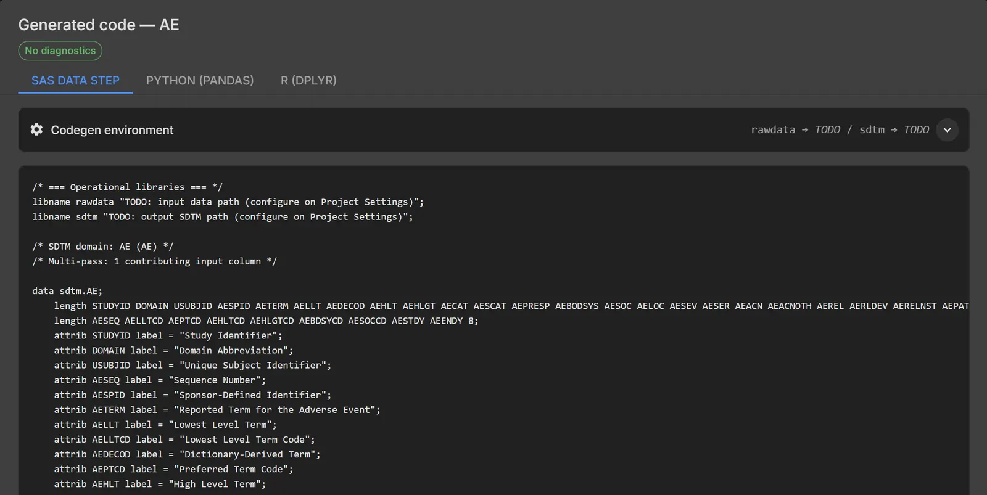Click the attrib STUDYID label line
Image resolution: width=987 pixels, height=495 pixels.
pos(168,335)
